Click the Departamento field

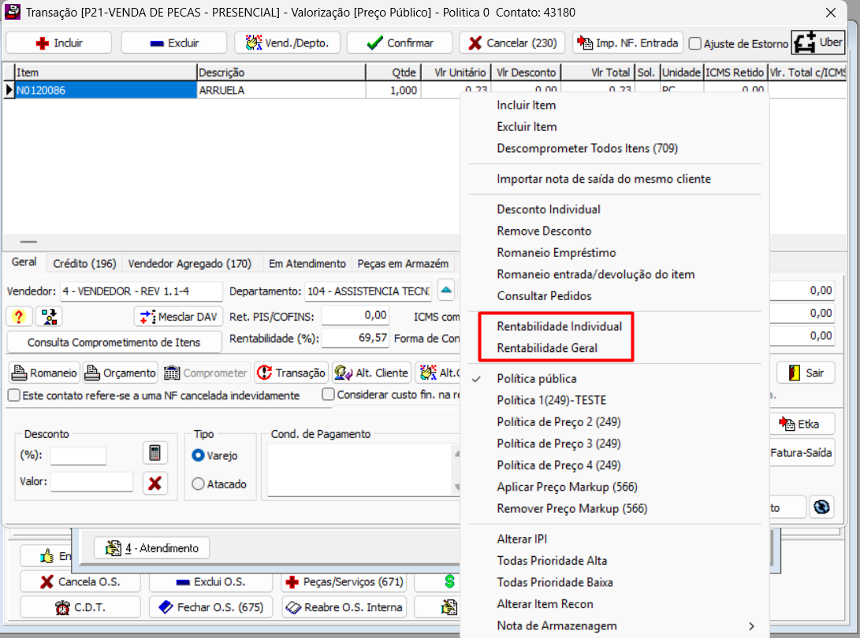click(368, 291)
